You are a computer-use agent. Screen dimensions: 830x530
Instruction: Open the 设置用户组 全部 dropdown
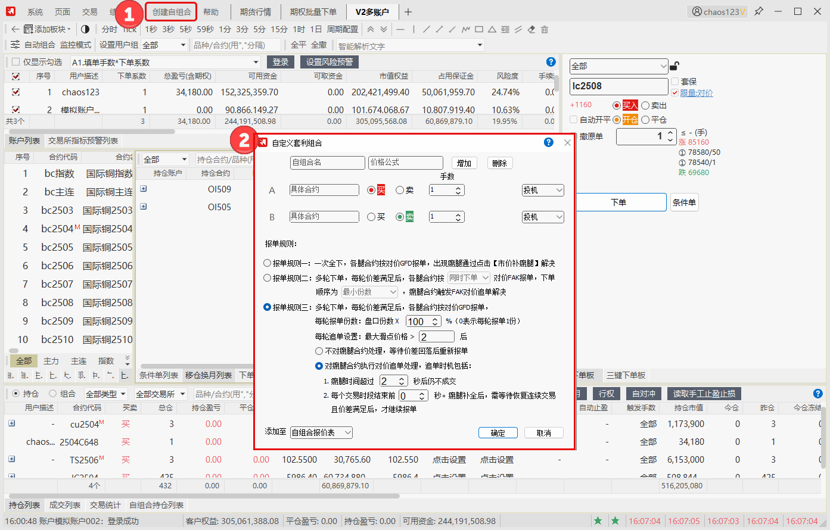click(x=164, y=45)
